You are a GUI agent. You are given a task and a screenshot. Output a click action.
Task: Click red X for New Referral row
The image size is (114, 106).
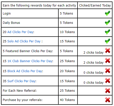point(108,91)
